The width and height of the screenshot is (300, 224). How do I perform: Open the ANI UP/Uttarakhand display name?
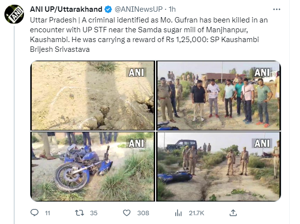(x=66, y=9)
